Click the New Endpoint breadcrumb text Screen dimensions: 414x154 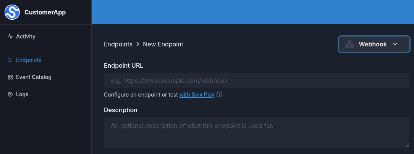(163, 44)
